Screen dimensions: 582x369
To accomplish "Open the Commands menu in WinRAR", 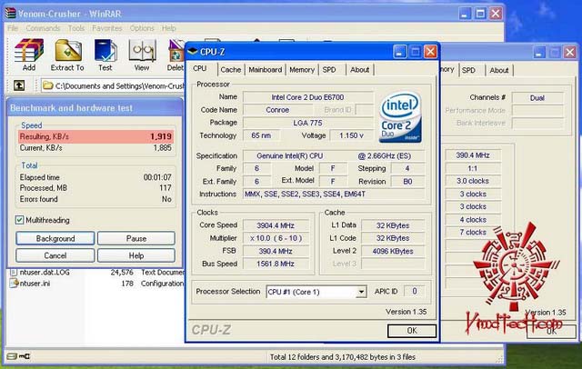I will tap(43, 28).
